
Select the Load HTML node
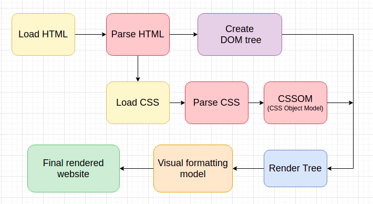(43, 34)
